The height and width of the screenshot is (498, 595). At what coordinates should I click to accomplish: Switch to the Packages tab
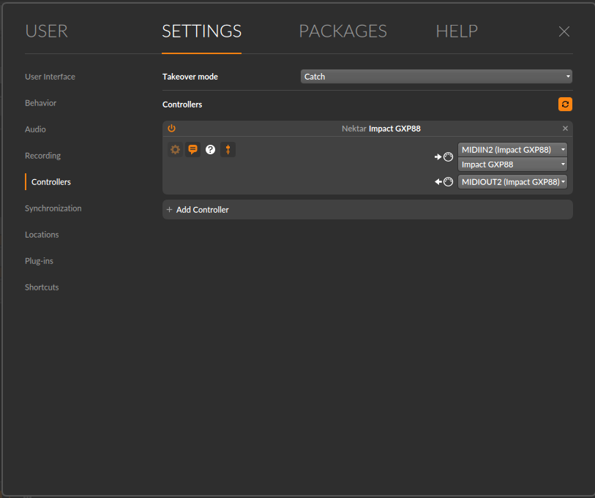click(x=343, y=31)
